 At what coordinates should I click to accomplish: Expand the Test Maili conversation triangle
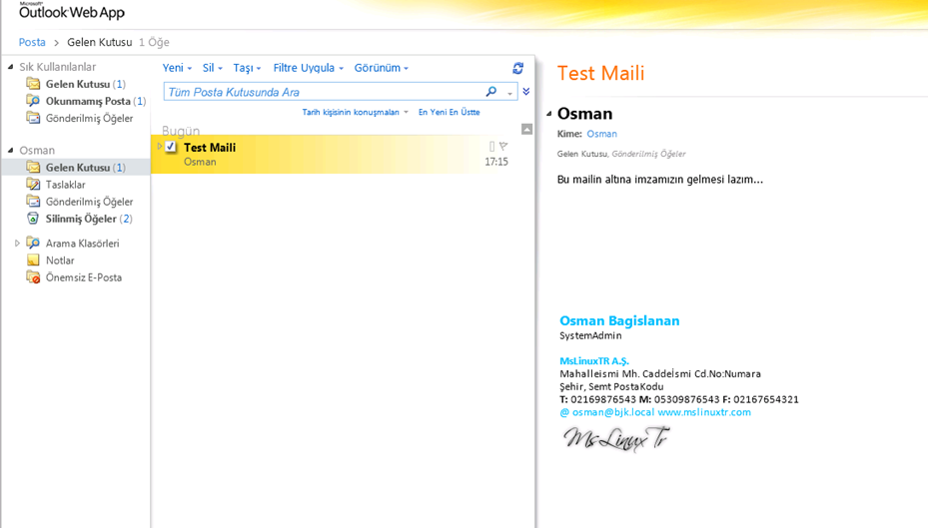point(159,146)
